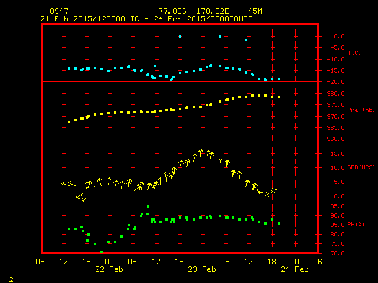Click the T(C) axis title
The height and width of the screenshot is (283, 378).
click(354, 52)
